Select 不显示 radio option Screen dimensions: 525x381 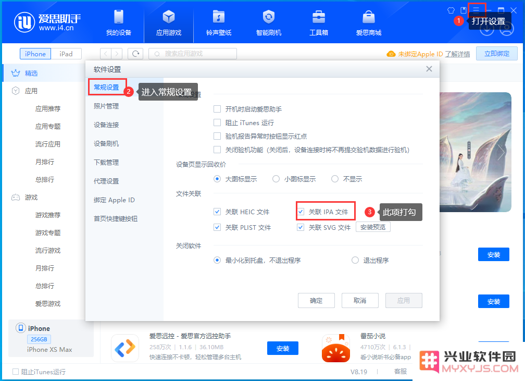click(335, 179)
